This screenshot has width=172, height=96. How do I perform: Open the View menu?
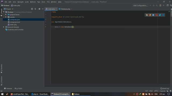14,2
